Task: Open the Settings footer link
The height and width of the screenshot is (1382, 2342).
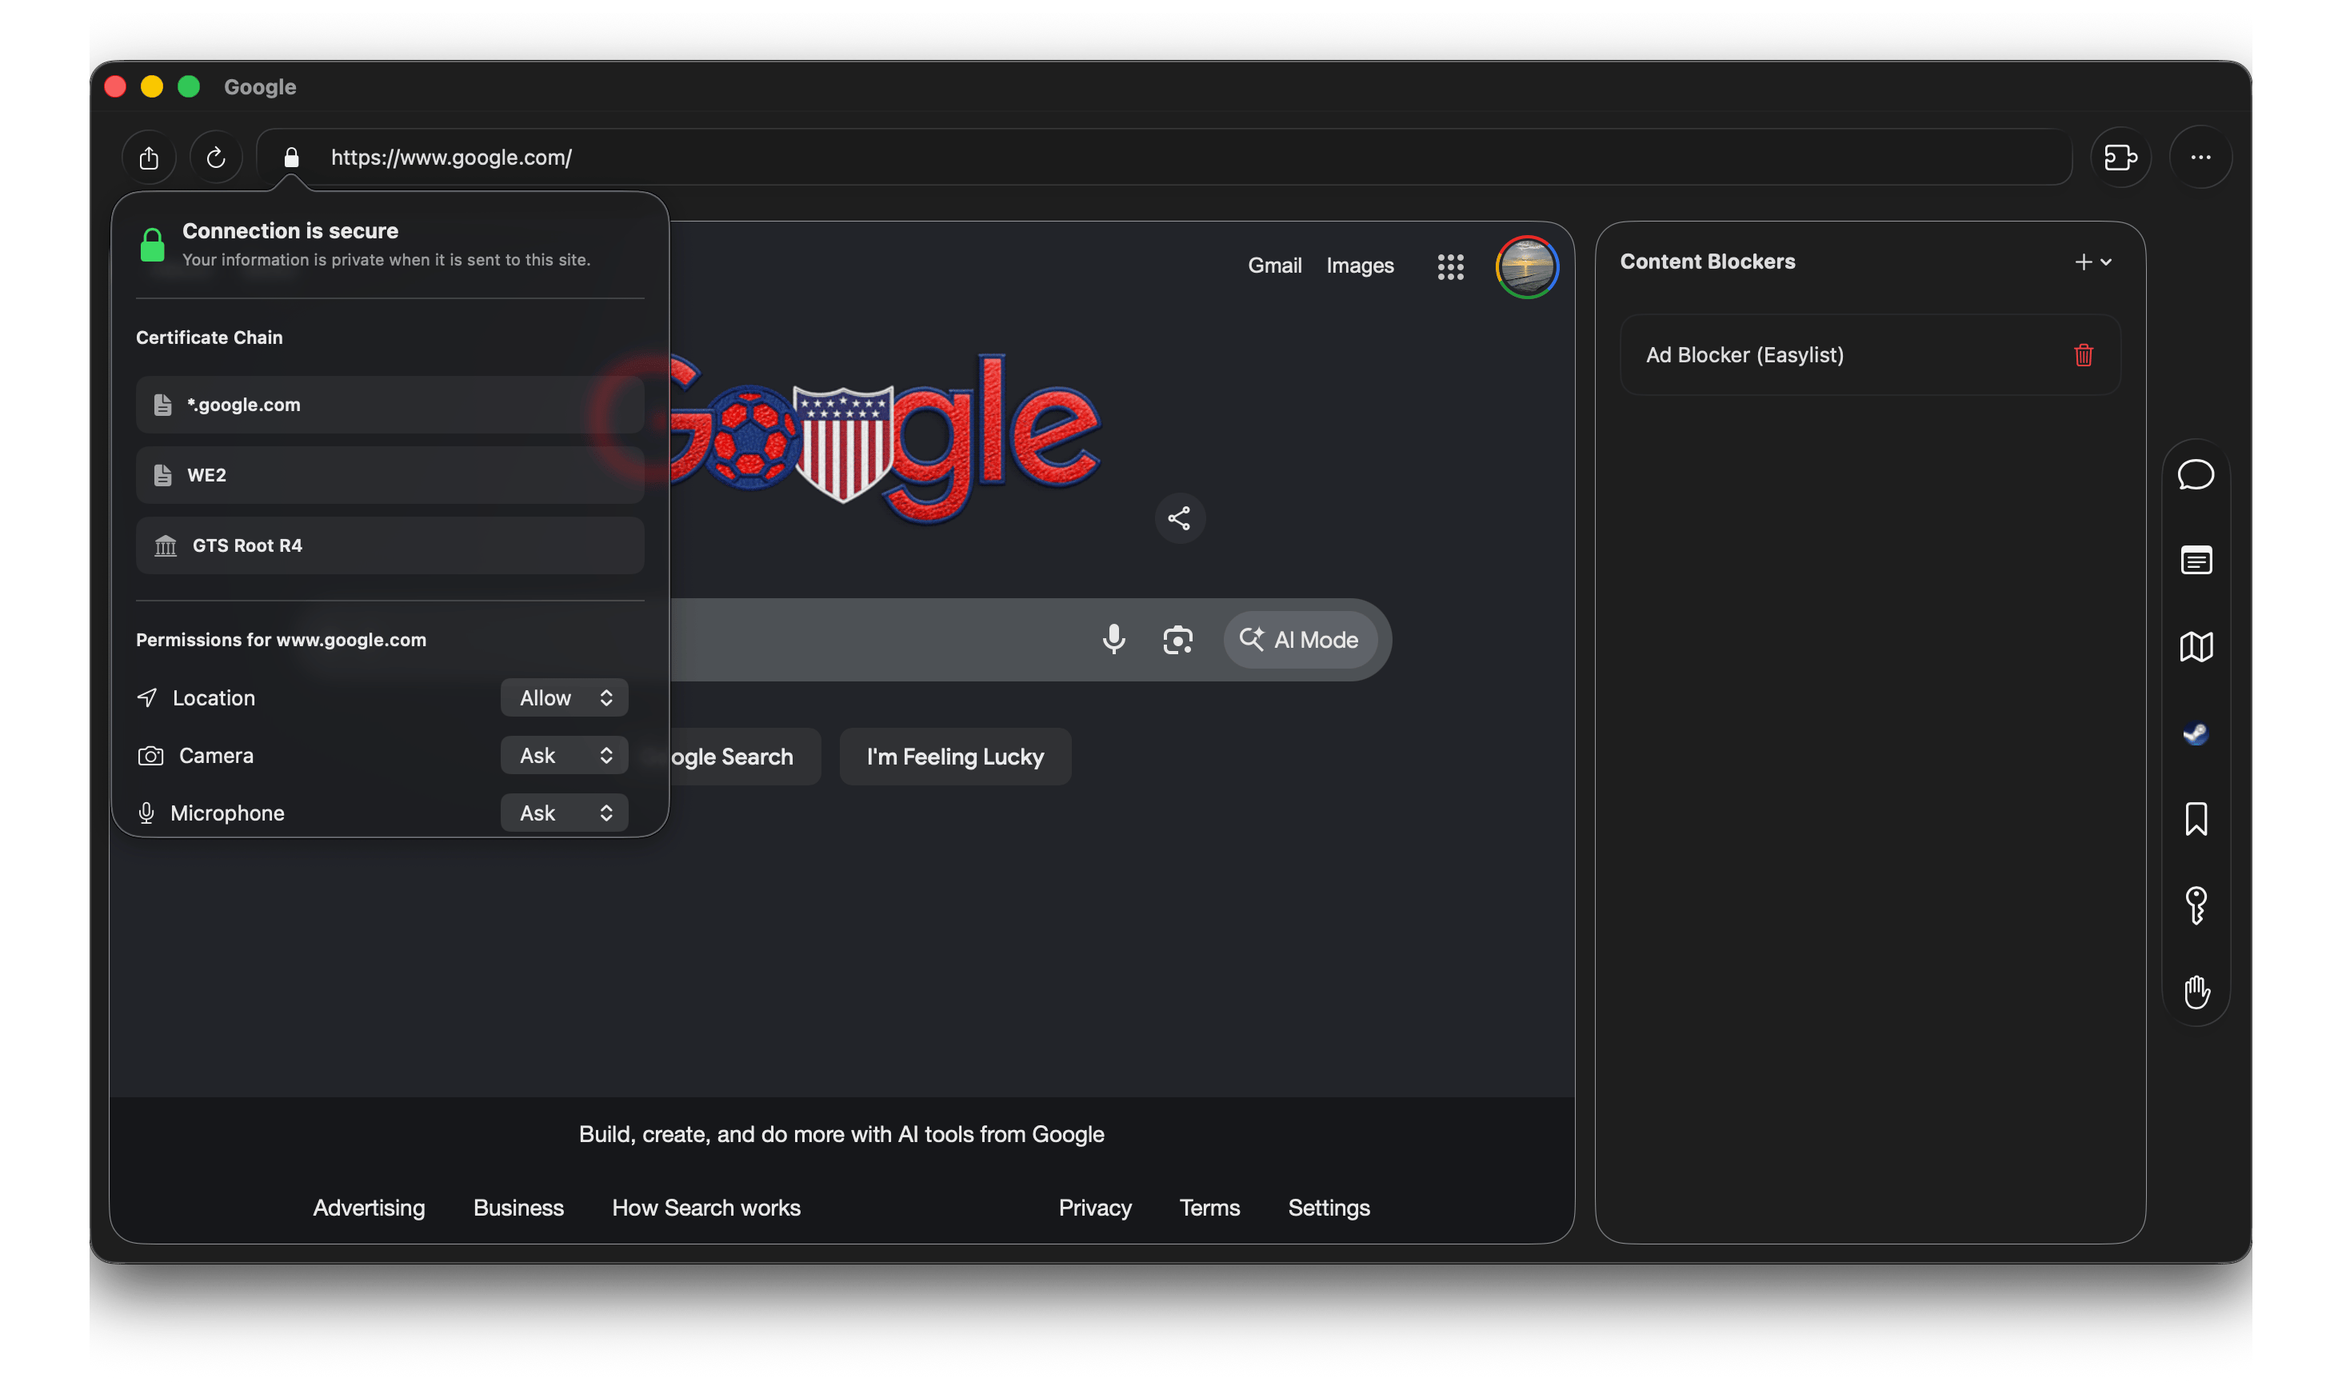Action: (1329, 1208)
